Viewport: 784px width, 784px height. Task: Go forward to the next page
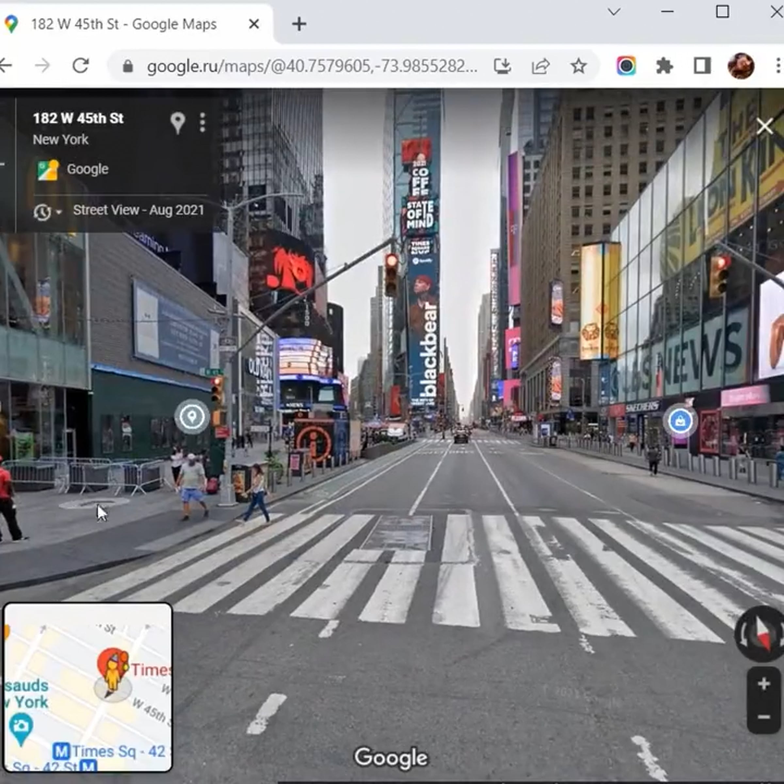pos(42,65)
